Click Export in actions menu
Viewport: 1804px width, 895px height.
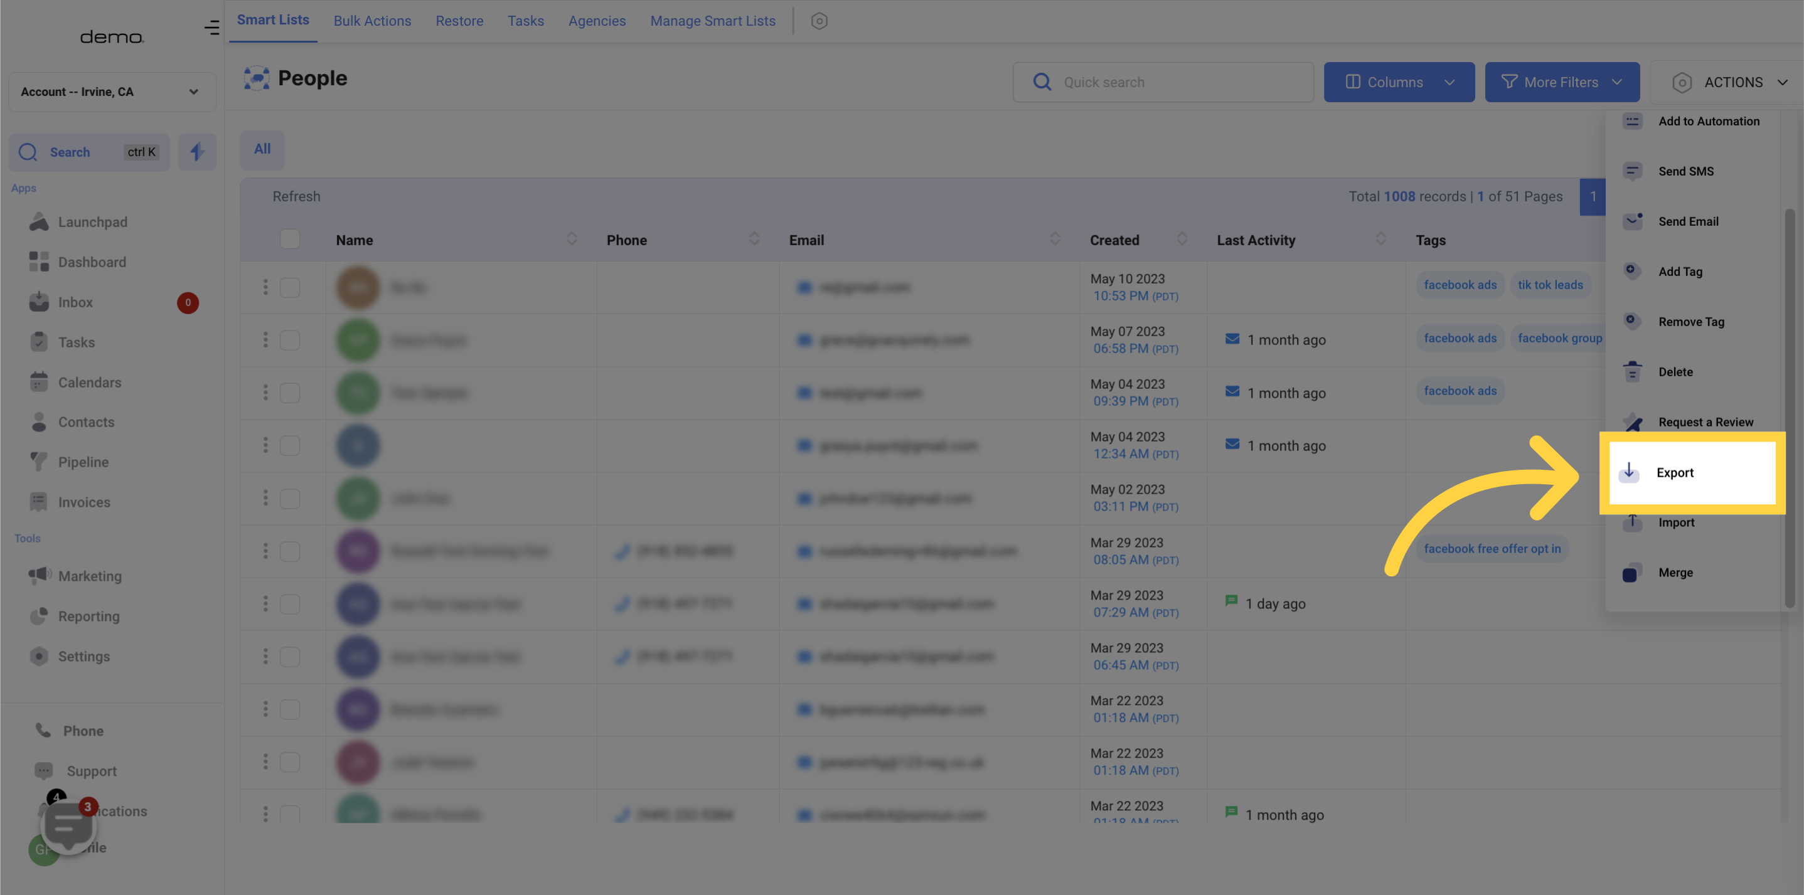tap(1692, 472)
